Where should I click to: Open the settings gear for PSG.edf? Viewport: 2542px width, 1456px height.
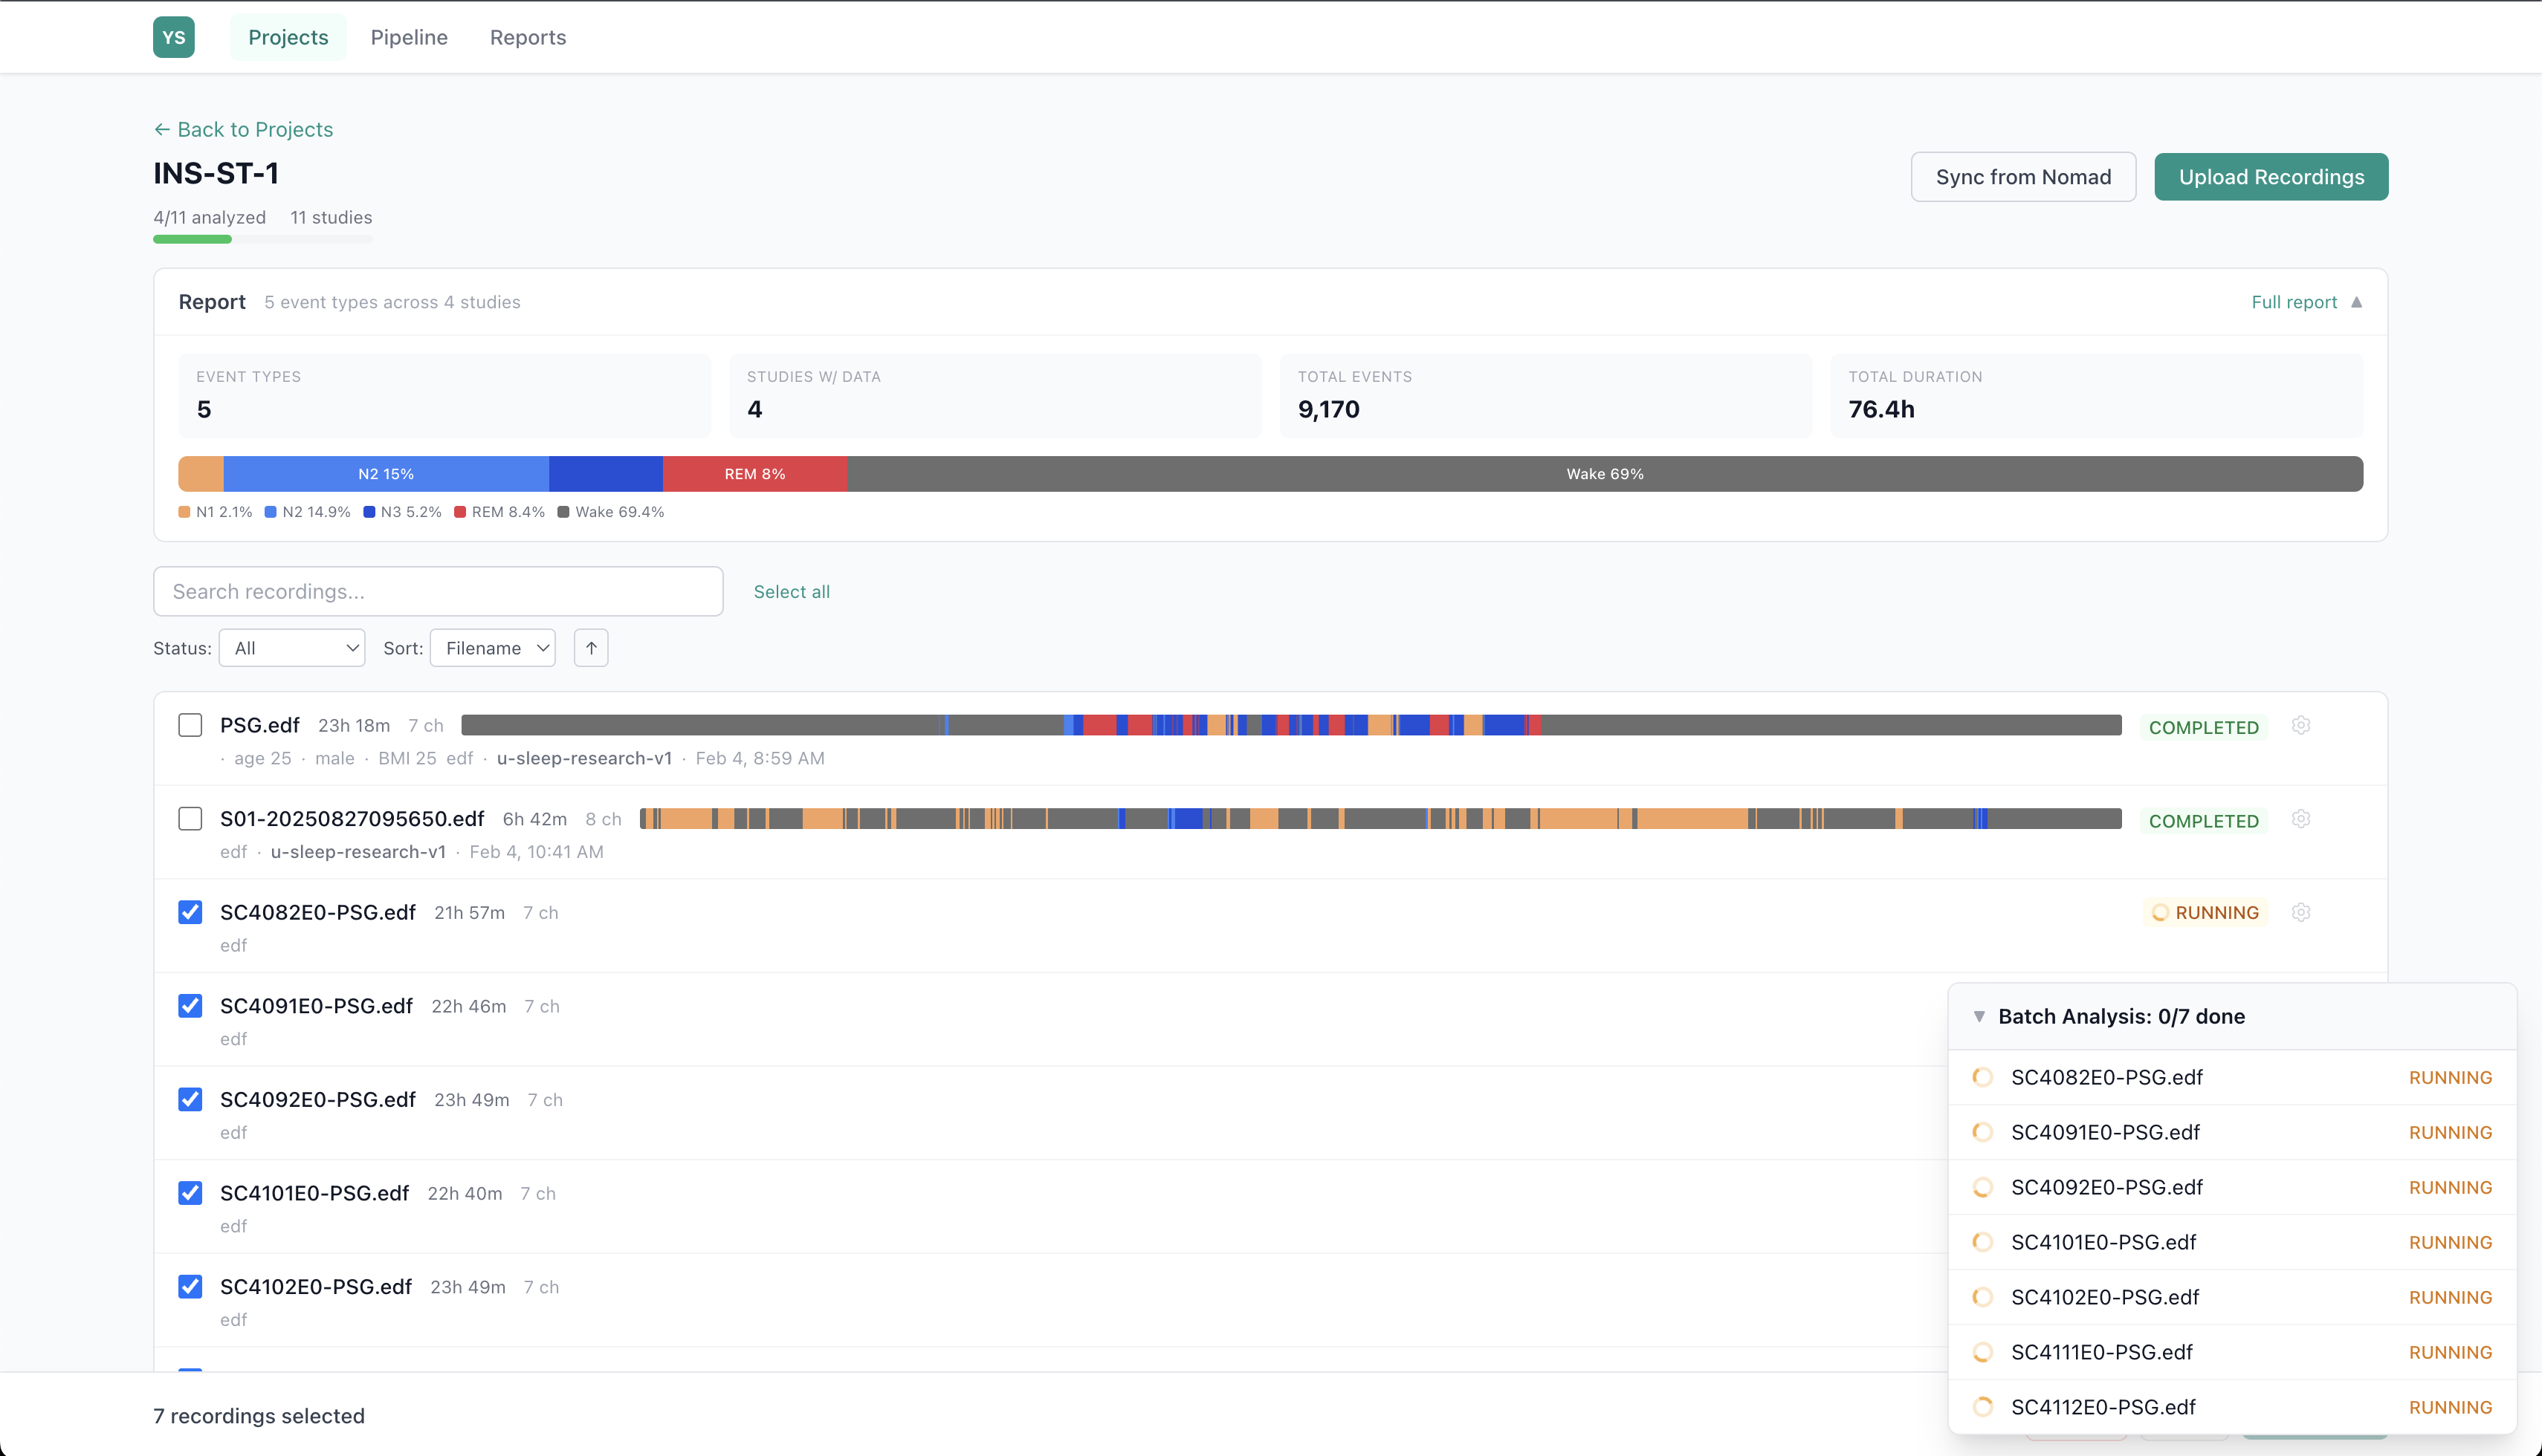[x=2301, y=725]
